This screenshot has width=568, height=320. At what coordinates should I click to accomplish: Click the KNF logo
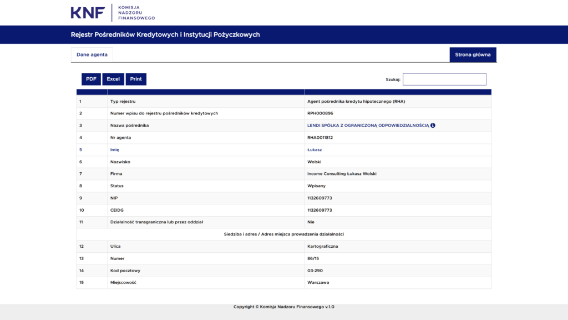click(x=88, y=13)
